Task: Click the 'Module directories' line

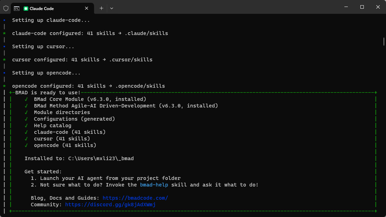Action: [62, 112]
